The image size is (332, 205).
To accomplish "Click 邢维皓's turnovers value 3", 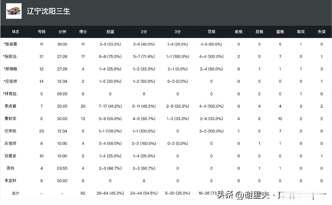I will click(x=322, y=69).
